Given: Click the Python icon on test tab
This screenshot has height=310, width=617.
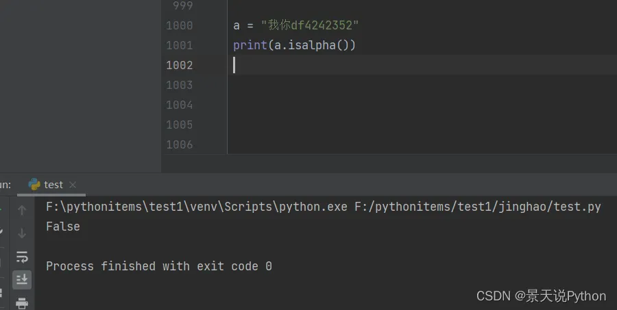Looking at the screenshot, I should [34, 184].
